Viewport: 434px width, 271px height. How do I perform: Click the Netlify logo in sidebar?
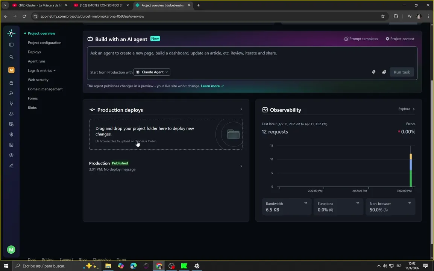[x=11, y=33]
